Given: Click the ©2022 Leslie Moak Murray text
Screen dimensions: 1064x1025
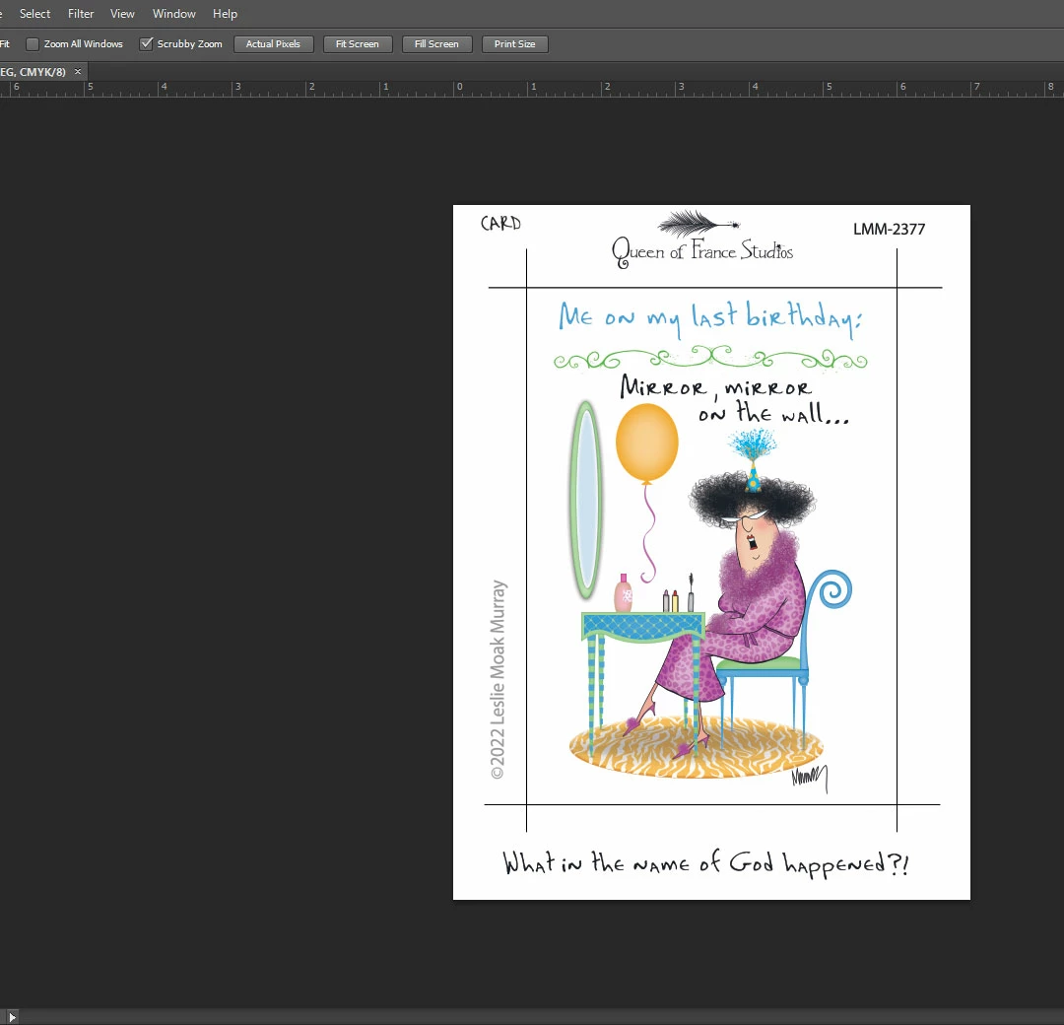Looking at the screenshot, I should pyautogui.click(x=499, y=679).
